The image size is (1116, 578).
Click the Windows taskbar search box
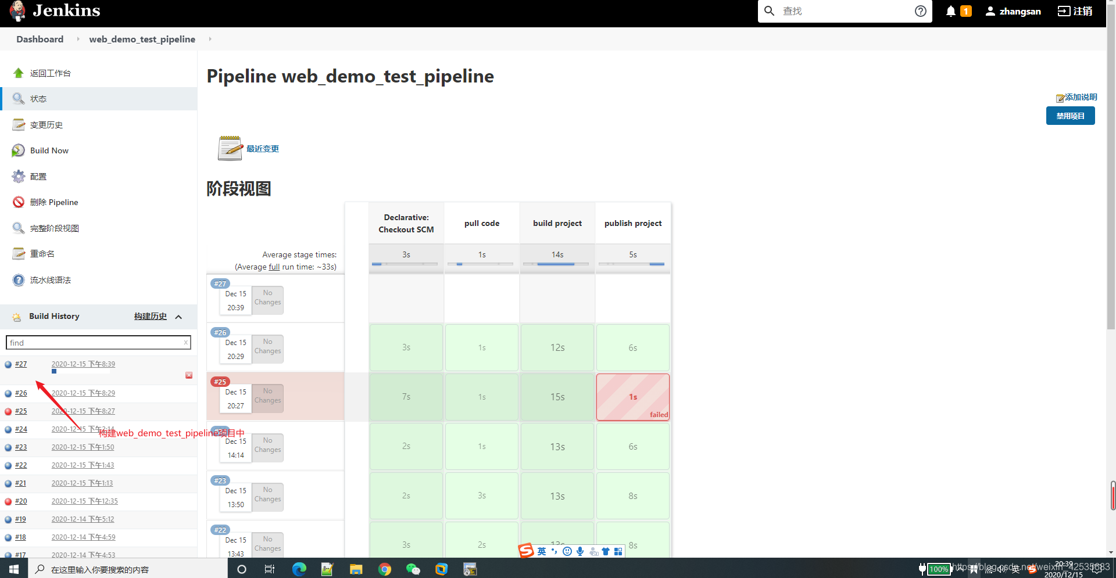[128, 569]
